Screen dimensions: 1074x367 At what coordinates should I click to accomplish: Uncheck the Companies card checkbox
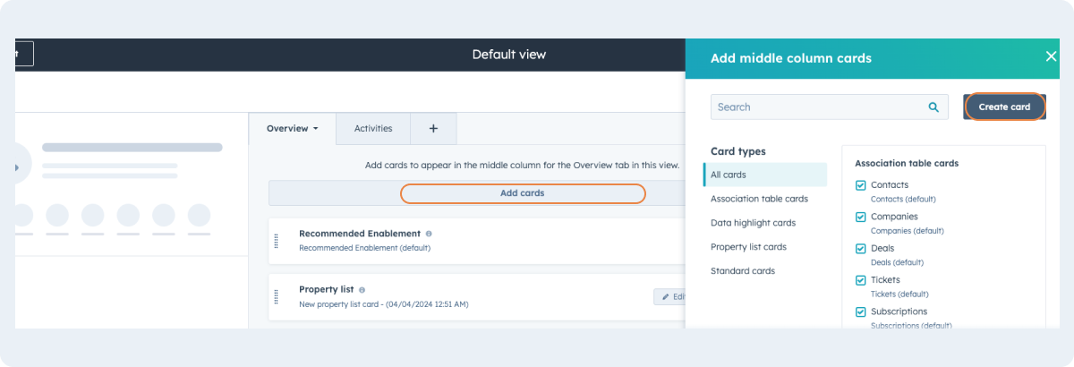click(x=860, y=217)
